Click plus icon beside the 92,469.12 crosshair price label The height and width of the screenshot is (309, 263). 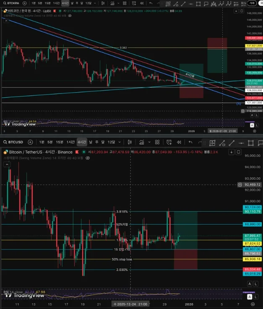240,184
